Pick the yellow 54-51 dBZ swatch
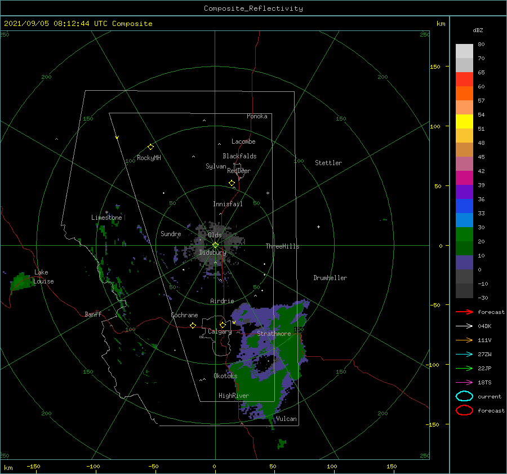Viewport: 507px width, 474px height. (x=464, y=121)
